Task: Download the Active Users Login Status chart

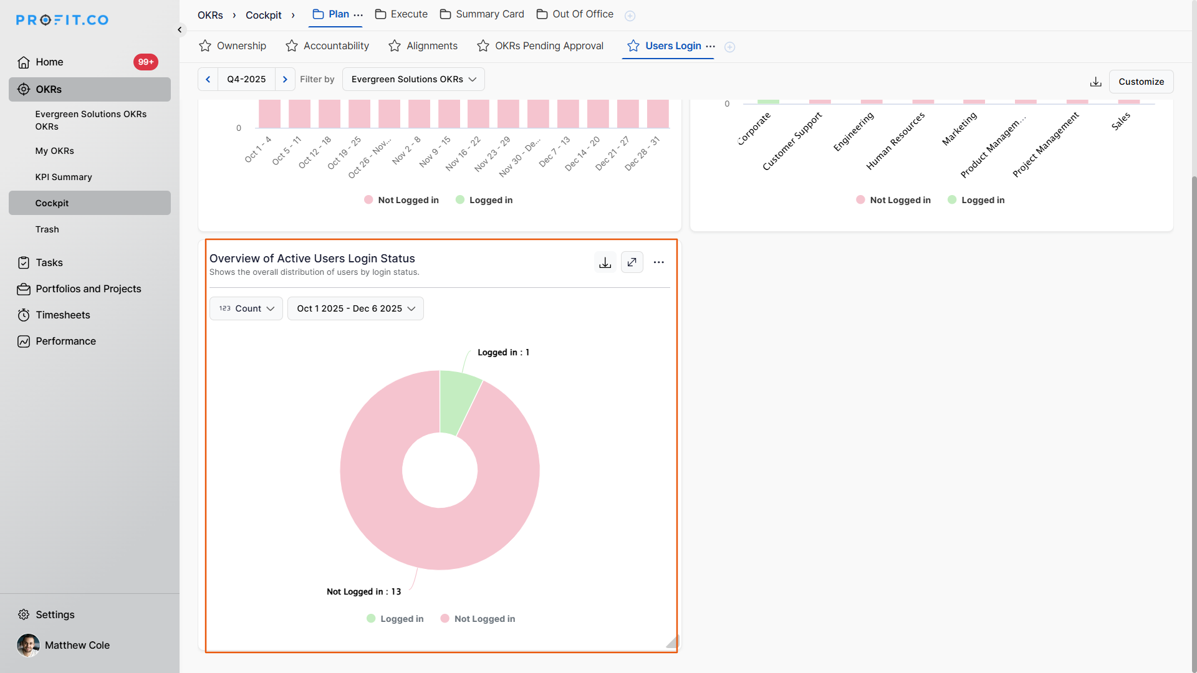Action: (x=605, y=262)
